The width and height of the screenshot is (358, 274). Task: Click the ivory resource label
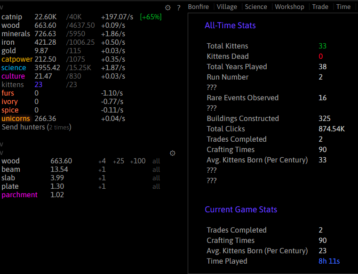(x=9, y=102)
